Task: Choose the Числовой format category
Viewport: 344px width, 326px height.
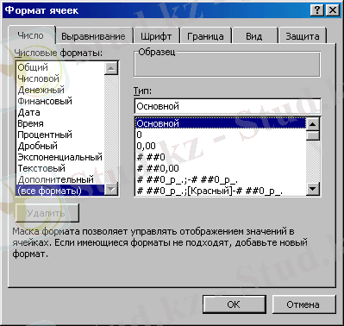Action: click(x=60, y=78)
